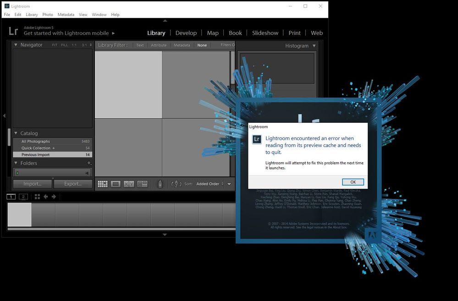
Task: Open the Metadata menu
Action: click(66, 15)
